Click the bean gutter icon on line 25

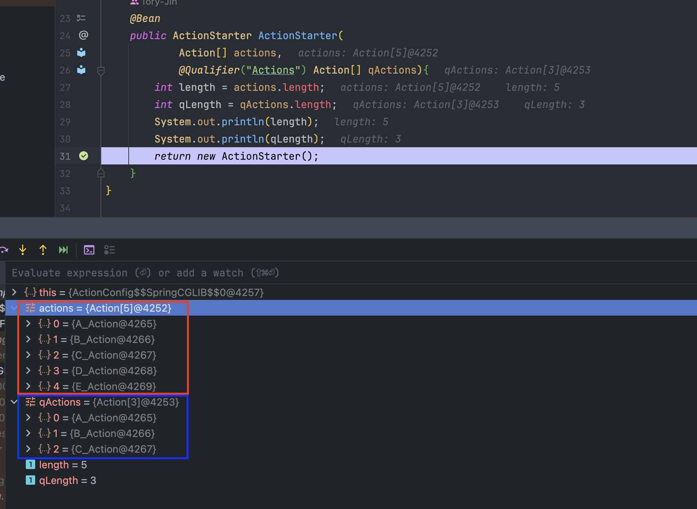[81, 52]
